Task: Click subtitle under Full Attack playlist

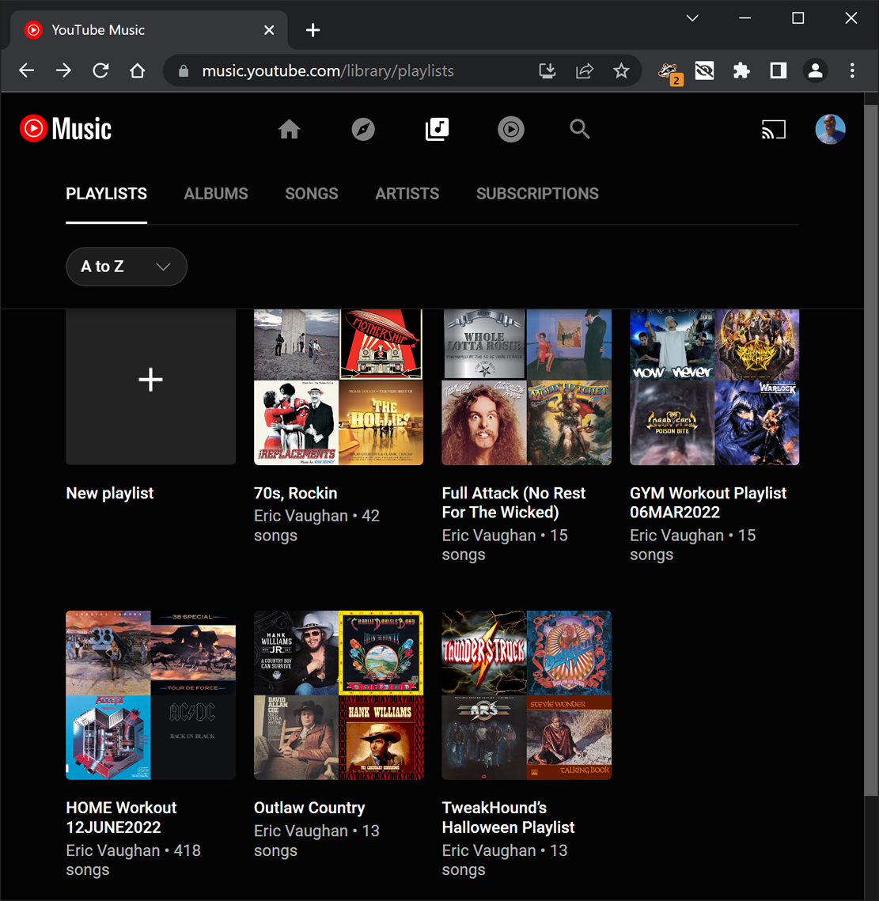Action: pos(505,545)
